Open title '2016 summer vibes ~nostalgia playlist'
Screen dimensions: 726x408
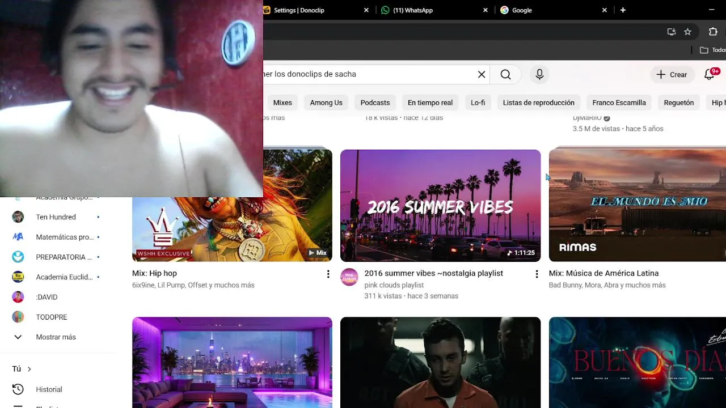(x=434, y=273)
